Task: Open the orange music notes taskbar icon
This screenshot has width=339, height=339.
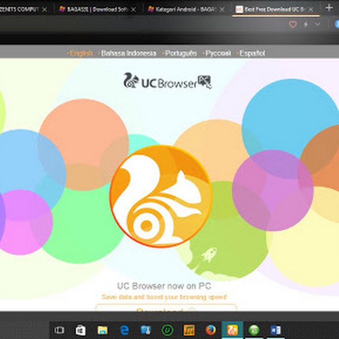Action: (x=189, y=331)
